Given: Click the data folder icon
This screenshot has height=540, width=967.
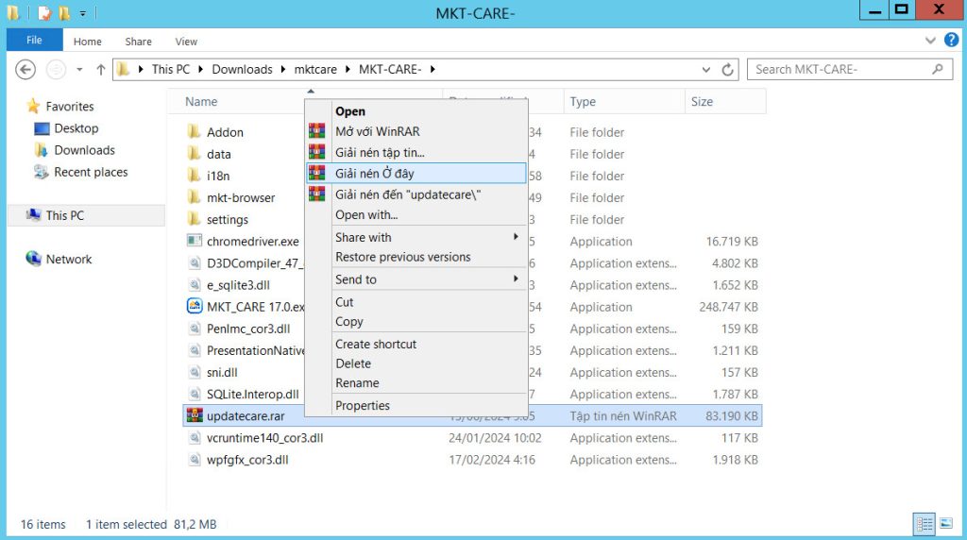Looking at the screenshot, I should point(195,154).
